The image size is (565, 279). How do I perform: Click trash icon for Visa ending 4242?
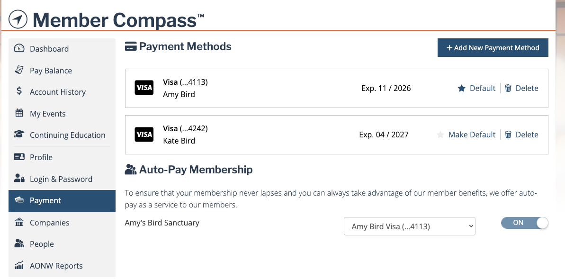click(x=508, y=135)
